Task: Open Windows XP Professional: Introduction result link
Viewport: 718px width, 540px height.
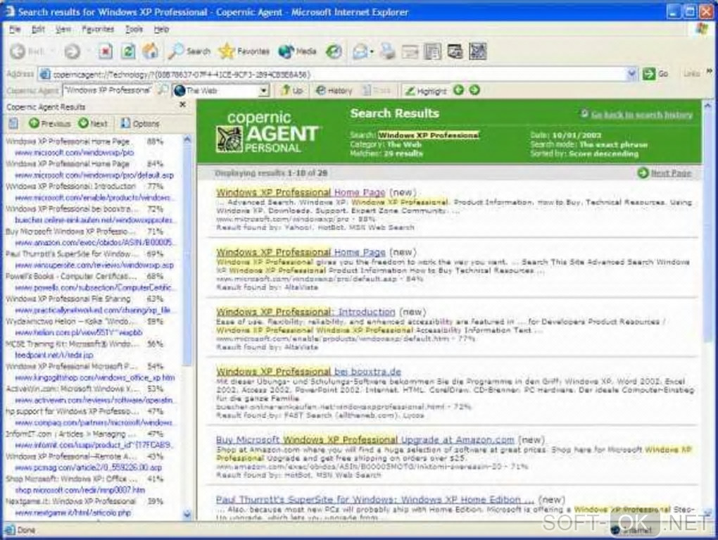Action: coord(306,312)
